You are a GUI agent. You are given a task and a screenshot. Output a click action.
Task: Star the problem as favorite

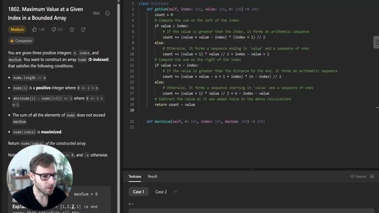[72, 30]
